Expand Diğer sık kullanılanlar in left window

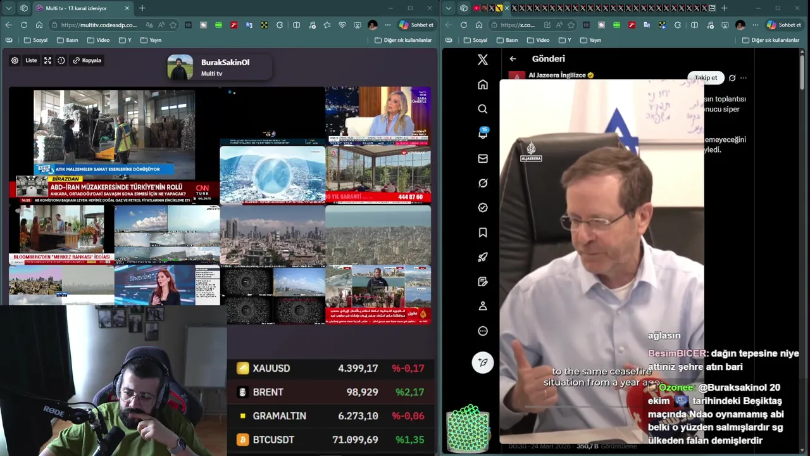pos(403,40)
